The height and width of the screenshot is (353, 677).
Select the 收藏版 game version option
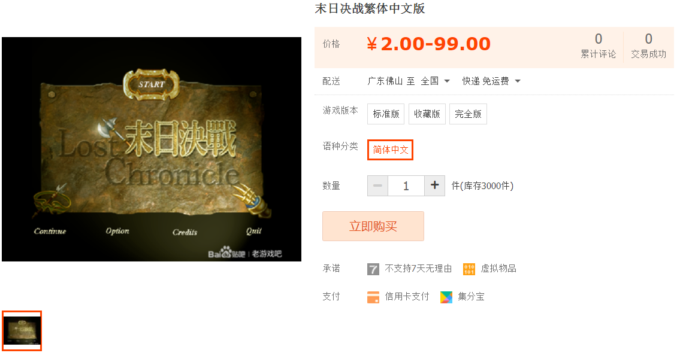427,114
